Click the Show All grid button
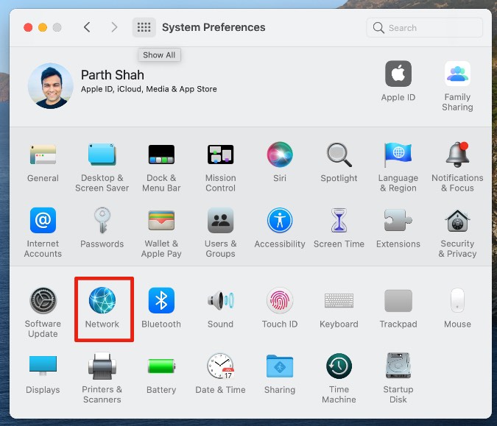497x426 pixels. pos(144,28)
